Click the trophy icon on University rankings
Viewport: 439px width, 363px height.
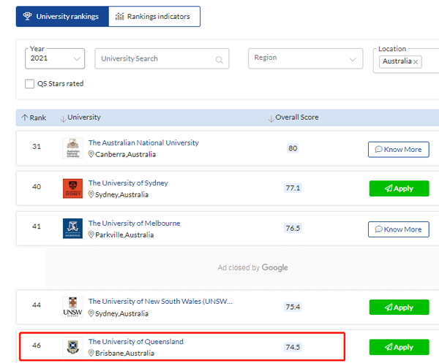27,16
